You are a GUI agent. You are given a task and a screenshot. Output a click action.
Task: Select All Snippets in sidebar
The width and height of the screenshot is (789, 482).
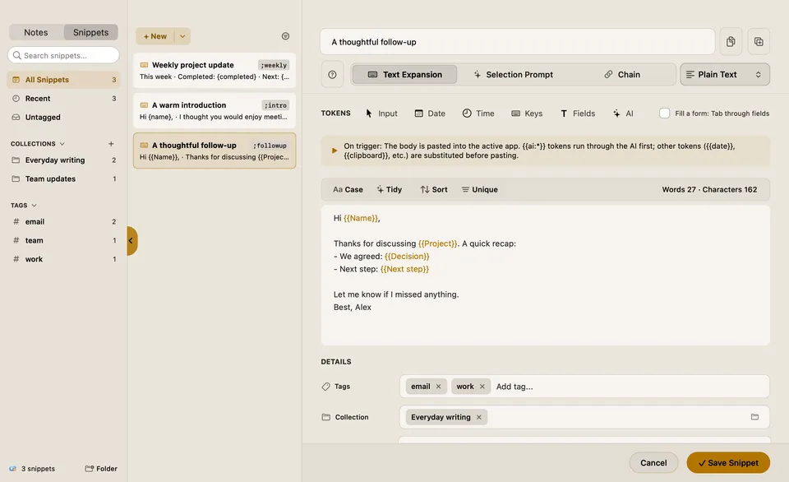point(63,80)
